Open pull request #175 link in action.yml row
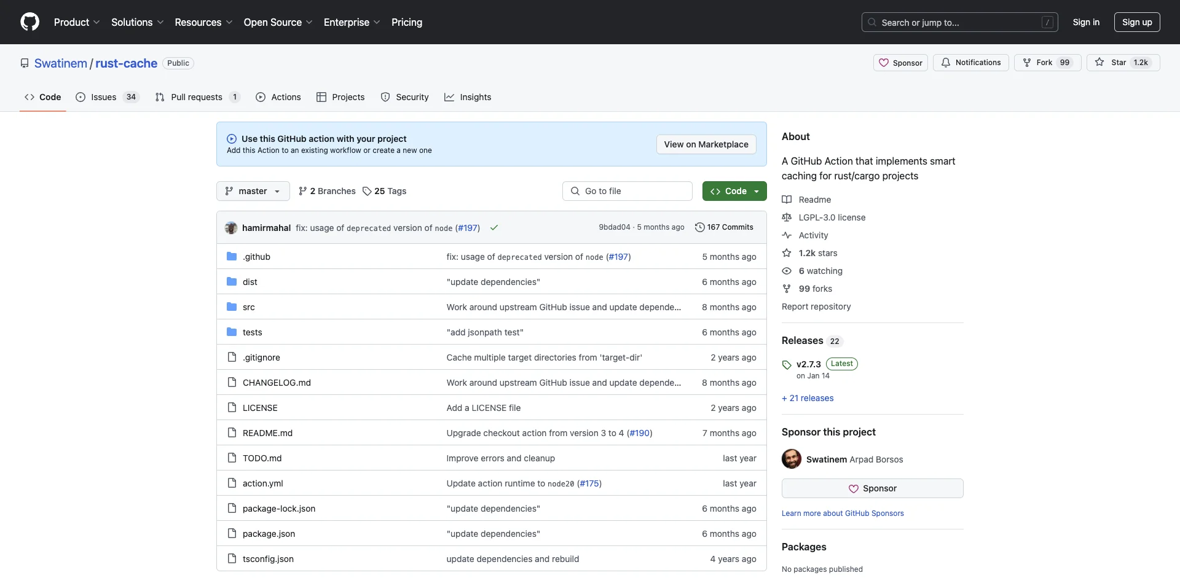 point(589,483)
